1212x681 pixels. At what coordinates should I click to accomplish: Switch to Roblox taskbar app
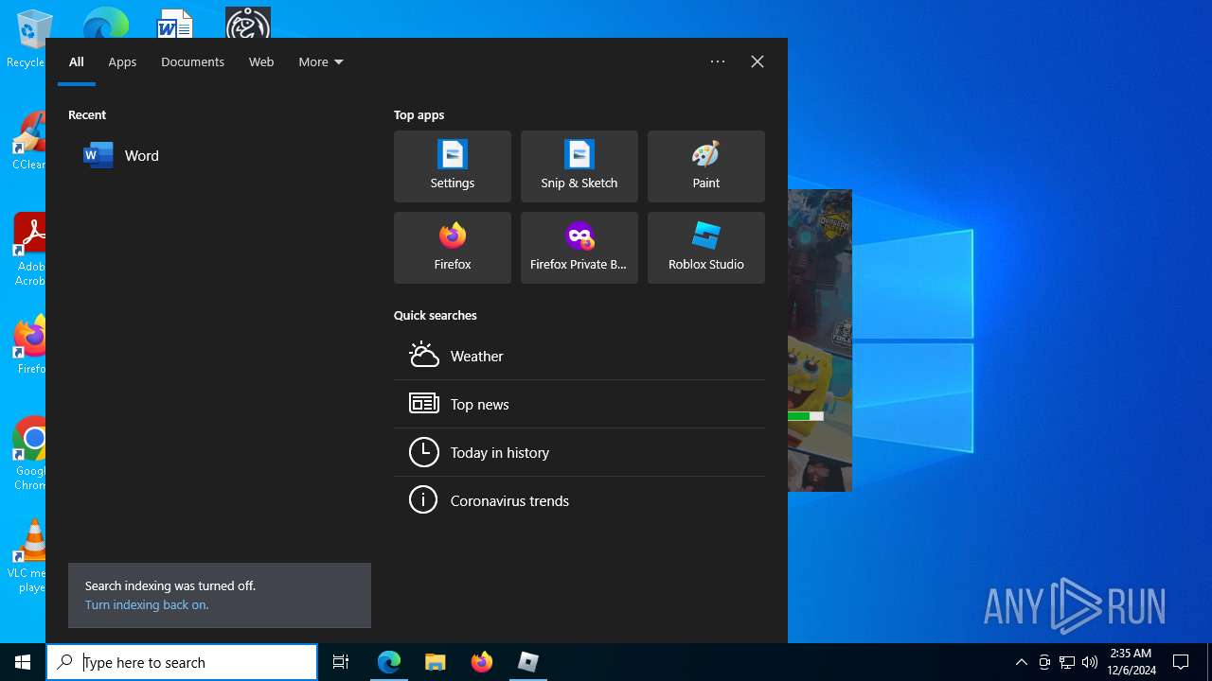pos(528,662)
